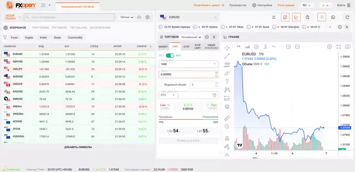Open the Расширенный trade mode dropdown
This screenshot has width=355, height=172.
pyautogui.click(x=191, y=37)
